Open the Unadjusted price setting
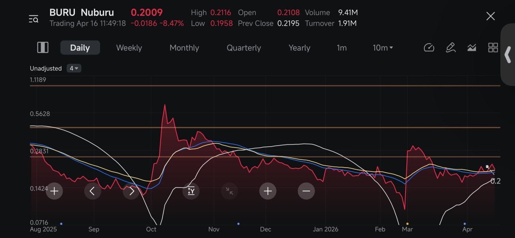Screen dimensions: 515x238 click(x=46, y=68)
